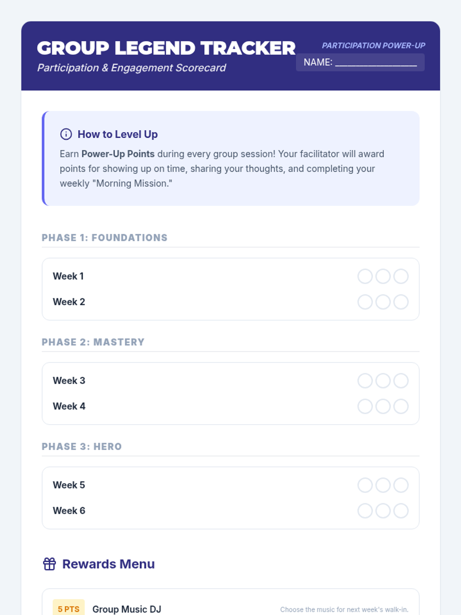Select the Week 2 row label
The height and width of the screenshot is (615, 461).
69,302
